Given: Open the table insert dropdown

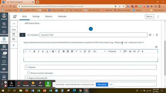Looking at the screenshot, I should tap(125, 51).
